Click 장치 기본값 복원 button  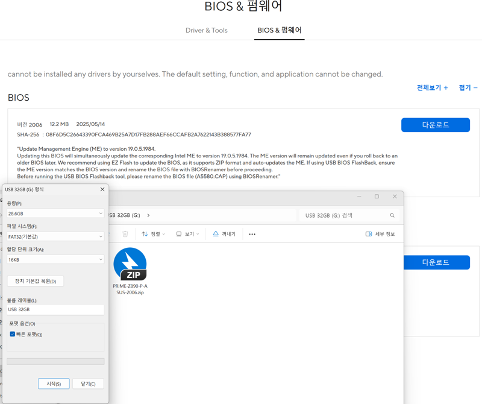coord(36,281)
